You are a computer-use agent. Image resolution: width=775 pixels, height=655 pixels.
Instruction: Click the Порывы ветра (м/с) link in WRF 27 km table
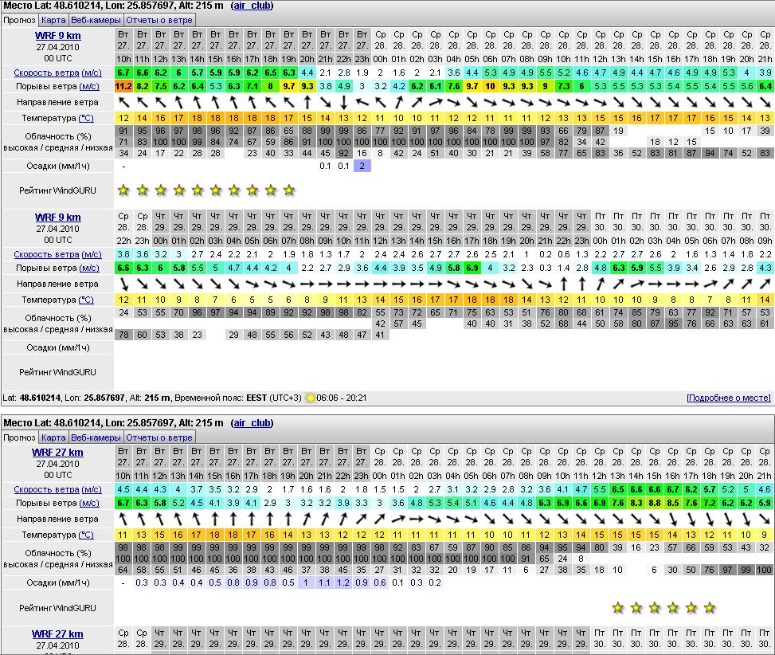[56, 503]
